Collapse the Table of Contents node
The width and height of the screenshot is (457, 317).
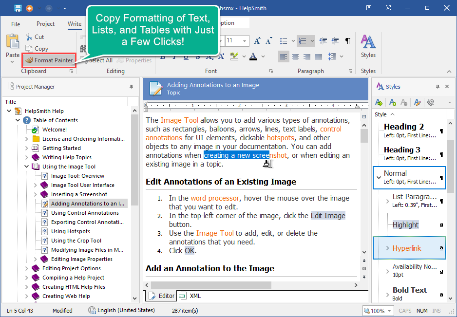click(18, 120)
